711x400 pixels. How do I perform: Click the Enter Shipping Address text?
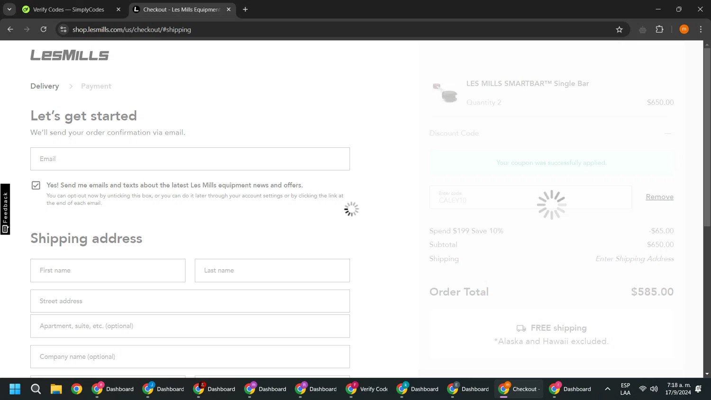[635, 259]
